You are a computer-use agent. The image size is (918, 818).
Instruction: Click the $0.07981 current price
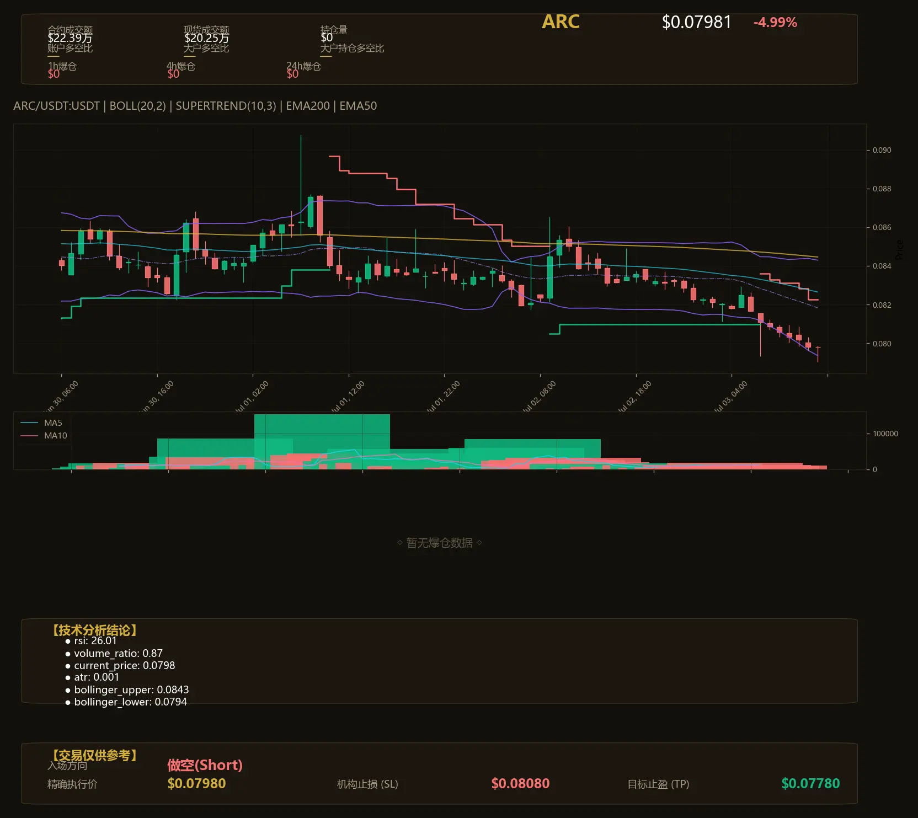[x=696, y=22]
